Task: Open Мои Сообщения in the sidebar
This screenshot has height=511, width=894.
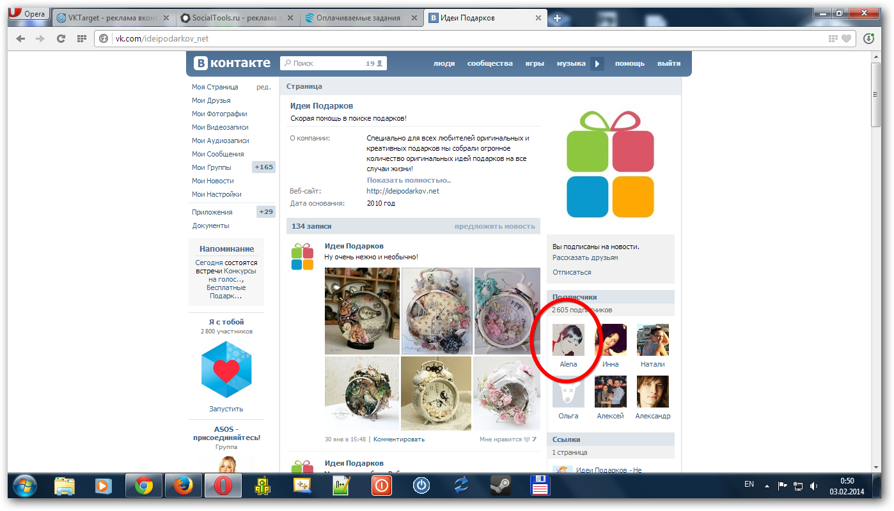Action: click(218, 154)
